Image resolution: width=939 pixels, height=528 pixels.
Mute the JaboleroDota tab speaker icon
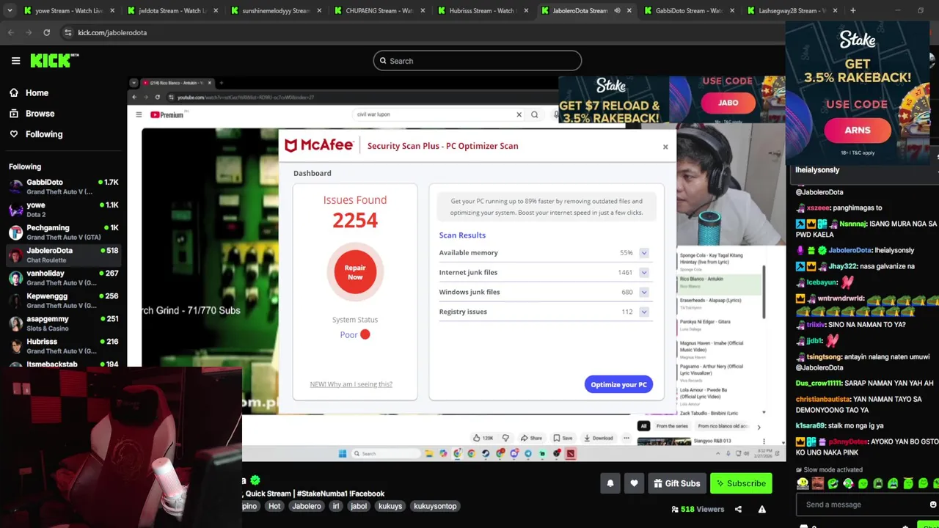pos(617,10)
